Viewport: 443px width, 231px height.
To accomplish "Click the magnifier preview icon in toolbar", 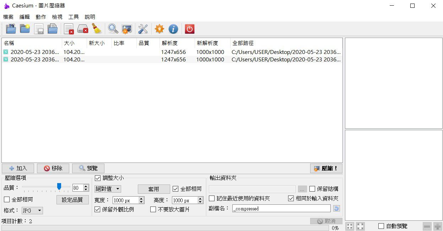I will (x=113, y=29).
